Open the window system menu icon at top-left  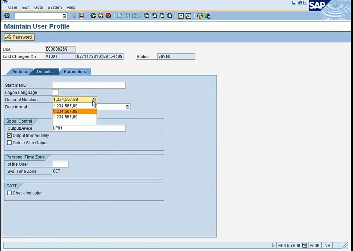click(x=5, y=2)
